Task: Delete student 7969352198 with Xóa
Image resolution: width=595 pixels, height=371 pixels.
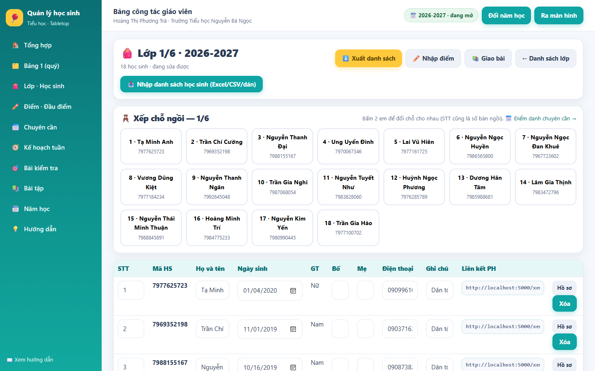Action: point(564,342)
